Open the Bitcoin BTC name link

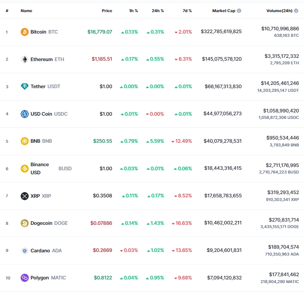click(44, 32)
